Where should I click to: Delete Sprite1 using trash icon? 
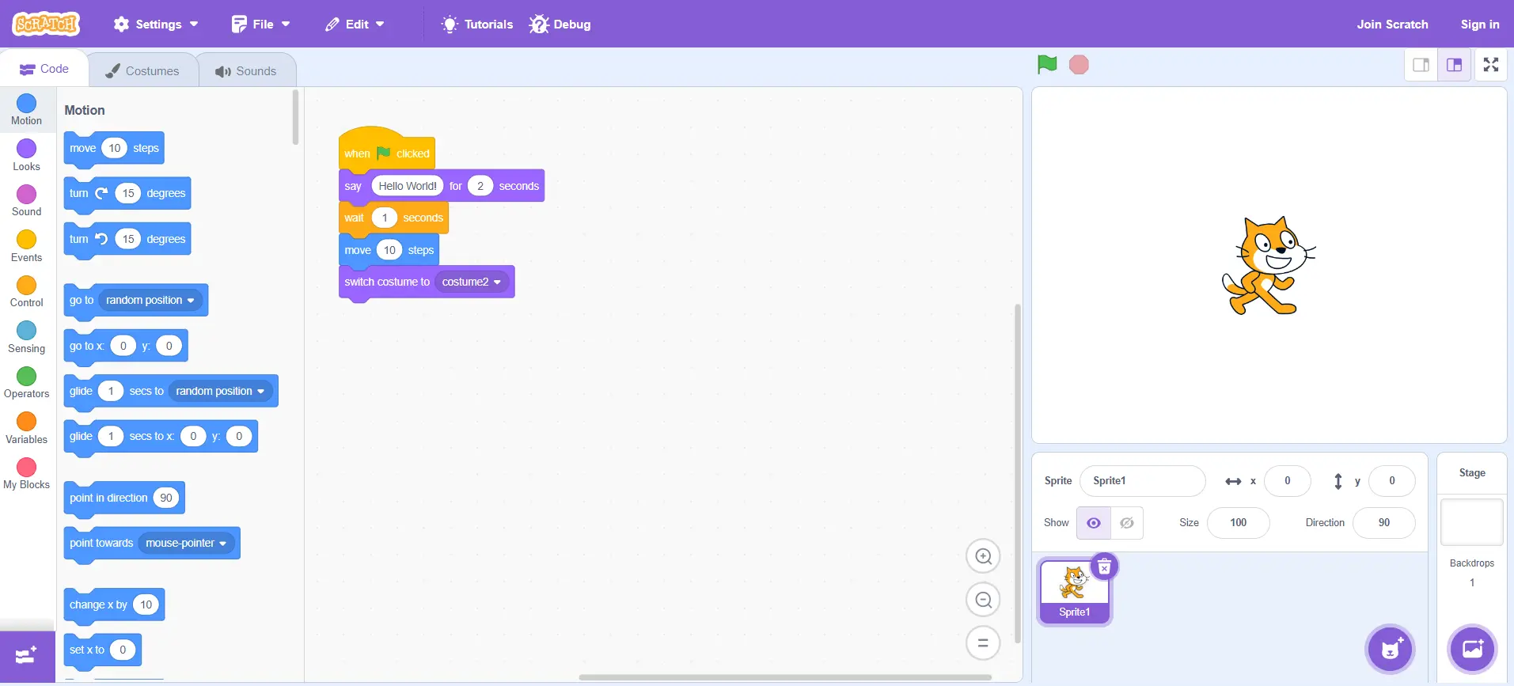pyautogui.click(x=1104, y=567)
